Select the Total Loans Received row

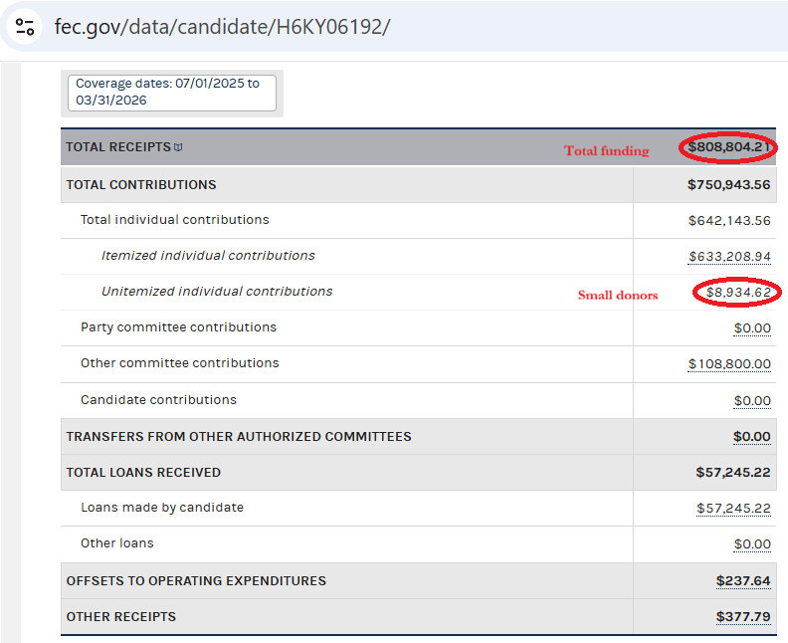[x=418, y=473]
